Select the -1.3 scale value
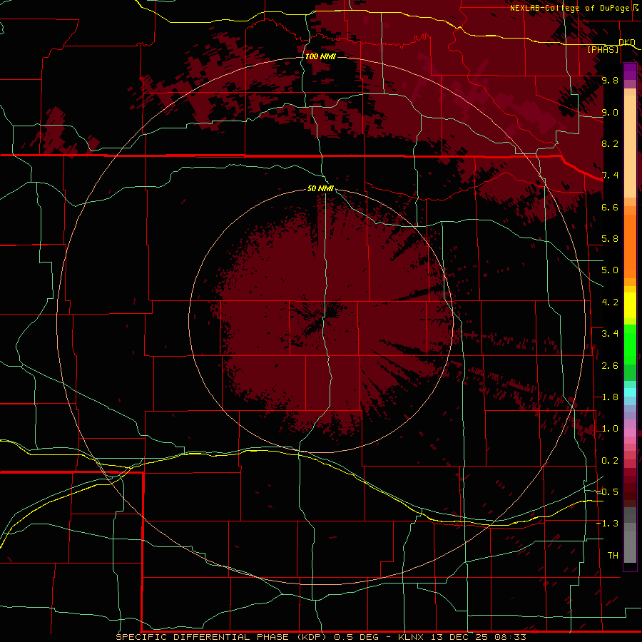 pyautogui.click(x=607, y=524)
